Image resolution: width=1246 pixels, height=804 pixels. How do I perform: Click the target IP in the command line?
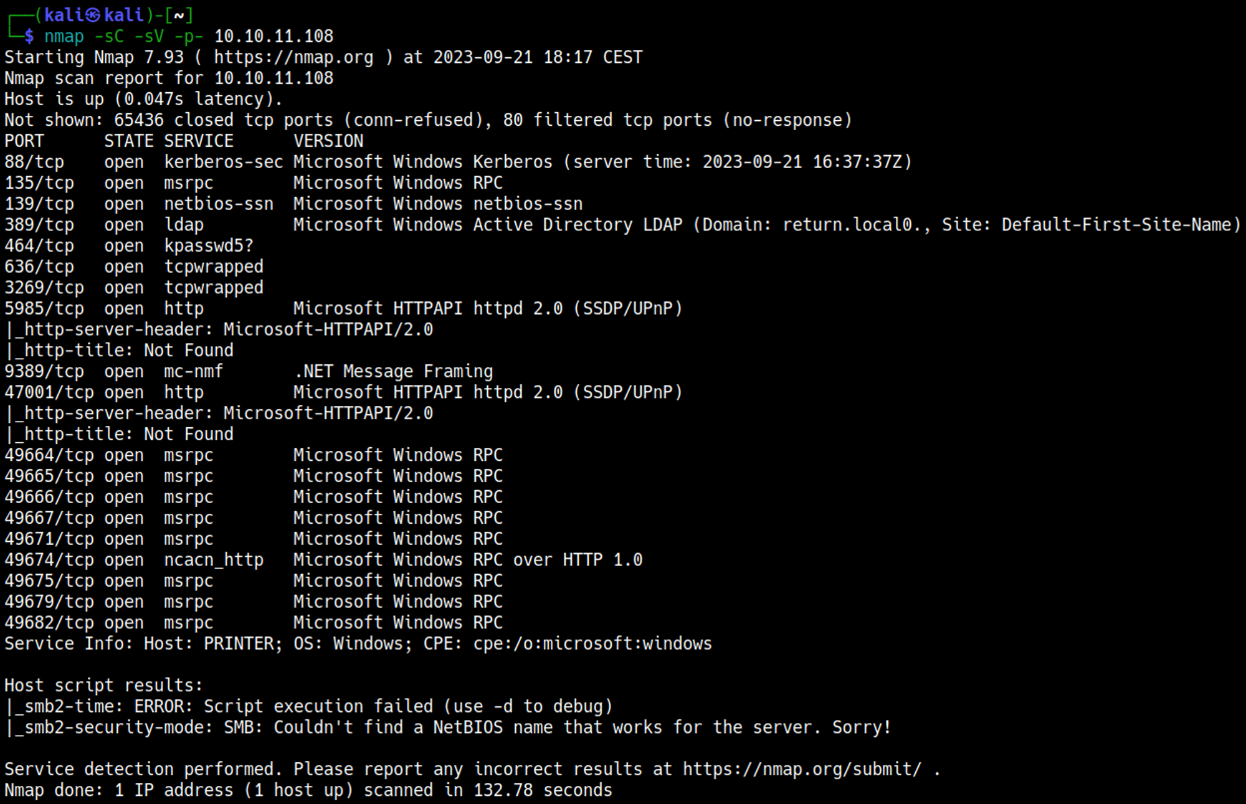point(273,36)
